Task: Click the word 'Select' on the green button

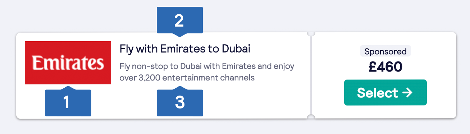Action: tap(378, 93)
